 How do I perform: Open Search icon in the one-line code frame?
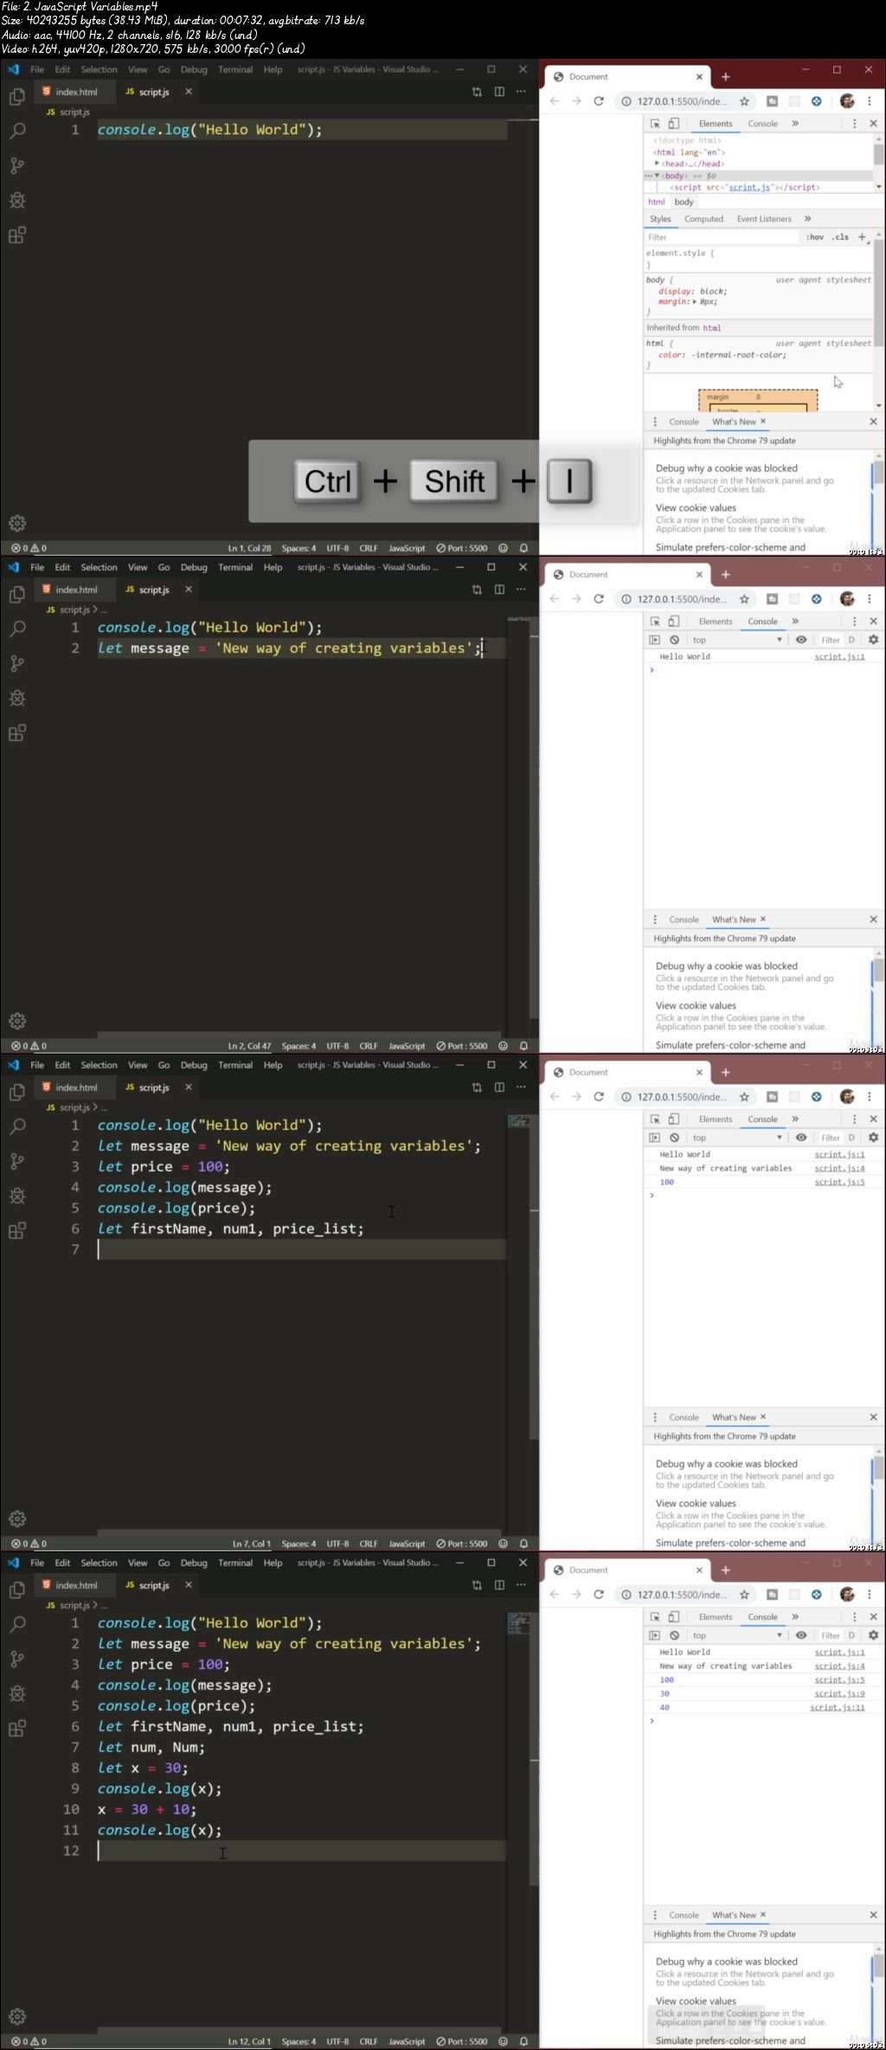tap(16, 131)
